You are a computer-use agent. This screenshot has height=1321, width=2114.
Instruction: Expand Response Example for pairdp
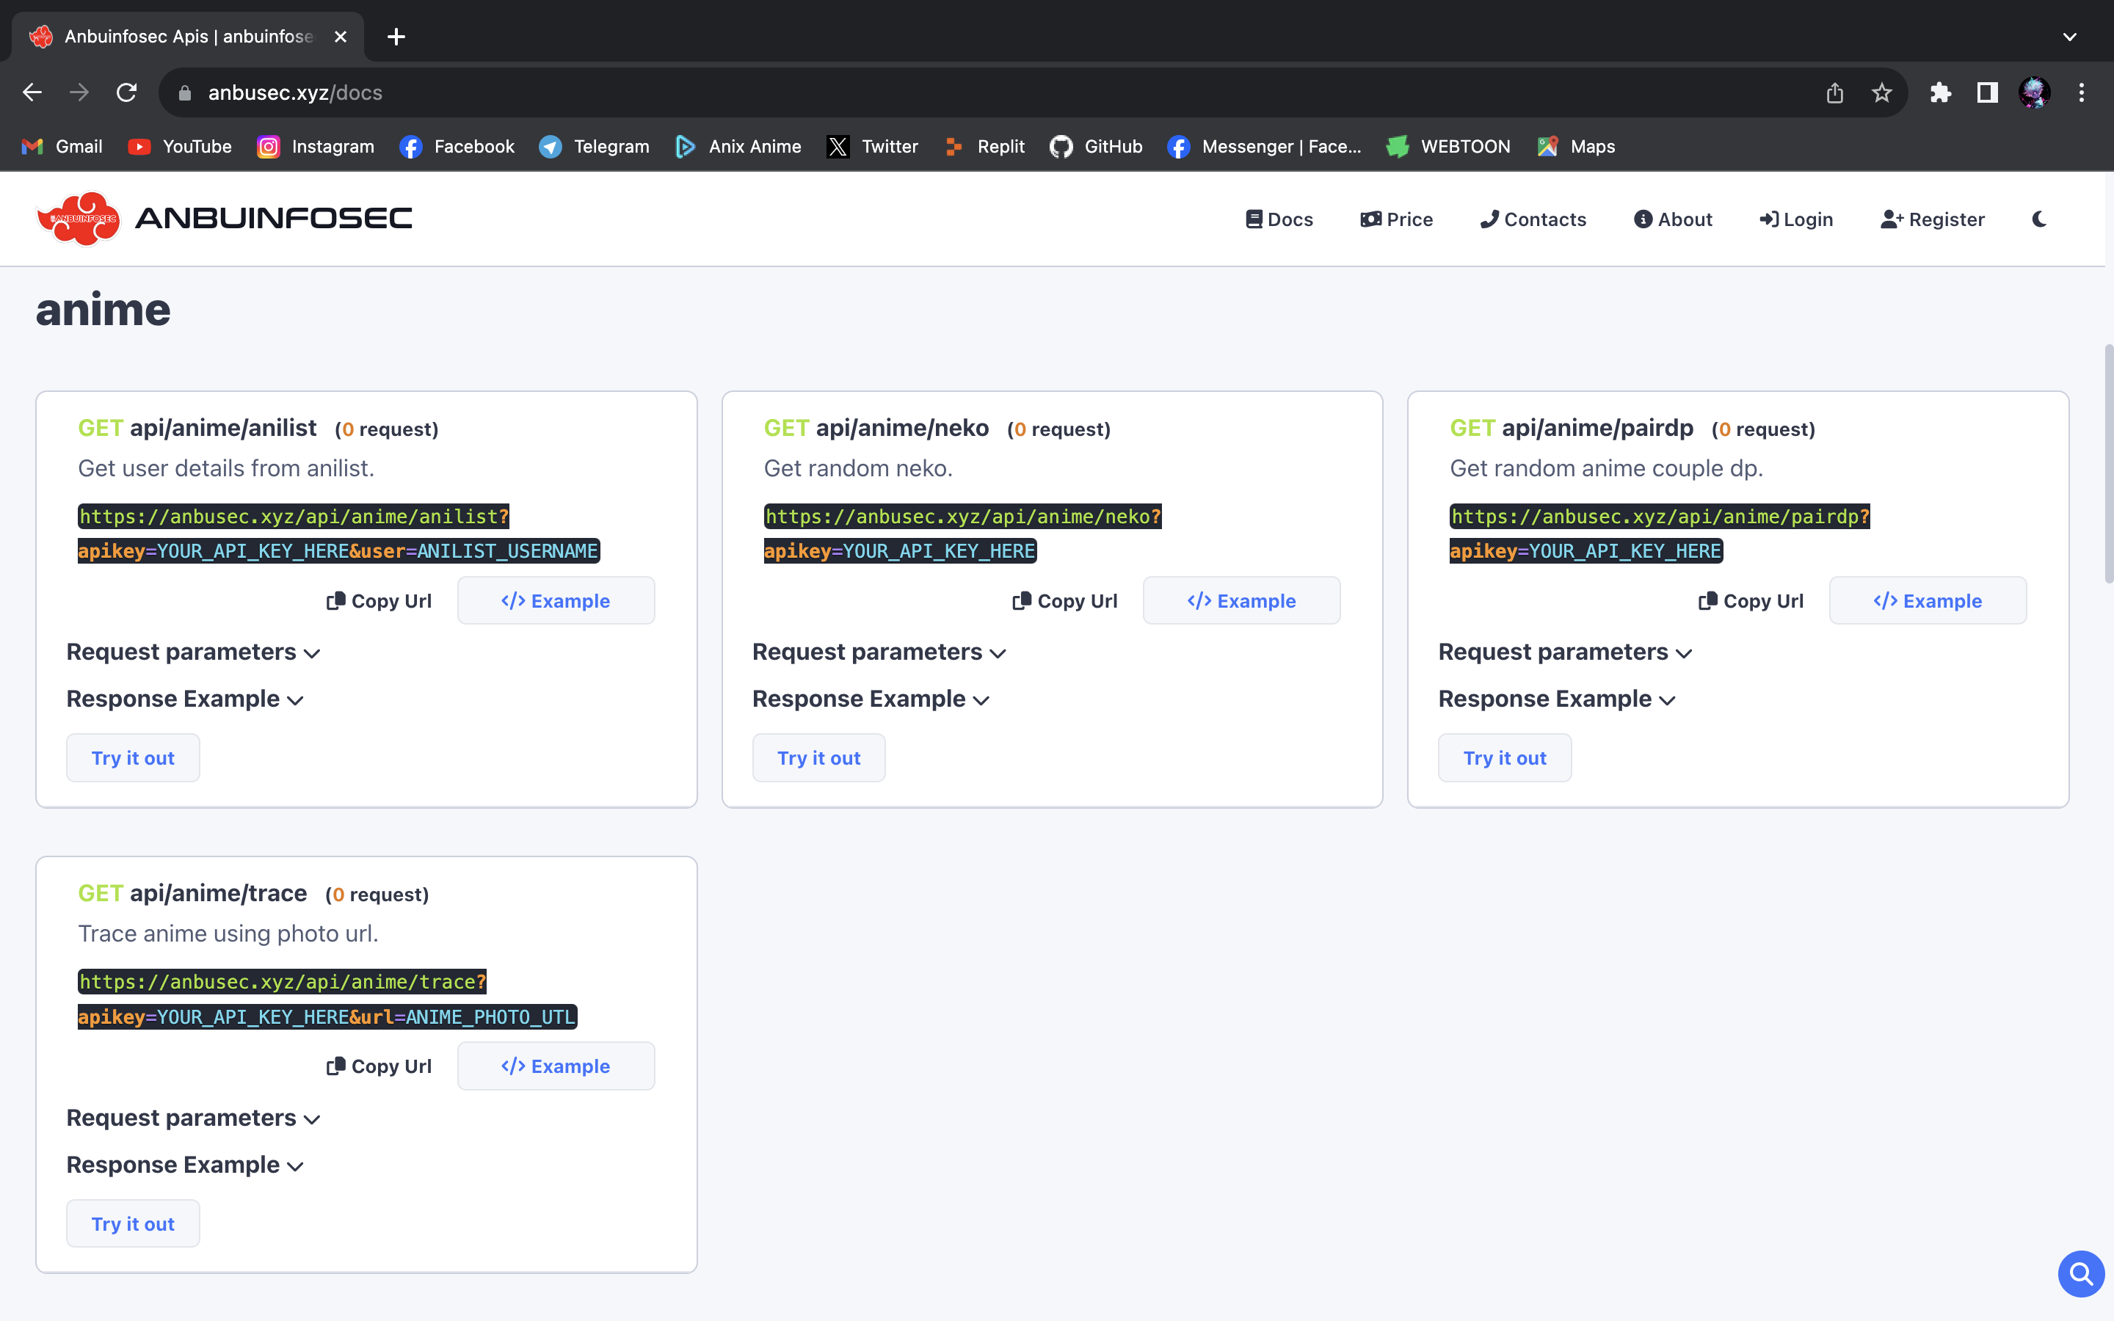click(1556, 700)
